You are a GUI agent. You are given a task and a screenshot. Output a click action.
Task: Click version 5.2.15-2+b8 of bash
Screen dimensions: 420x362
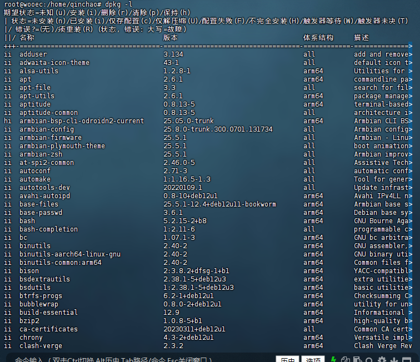(185, 221)
